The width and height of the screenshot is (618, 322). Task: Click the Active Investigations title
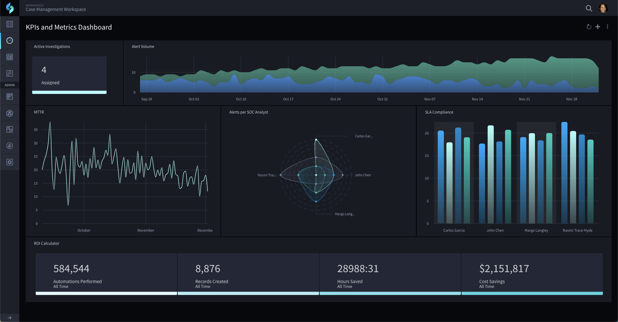52,47
